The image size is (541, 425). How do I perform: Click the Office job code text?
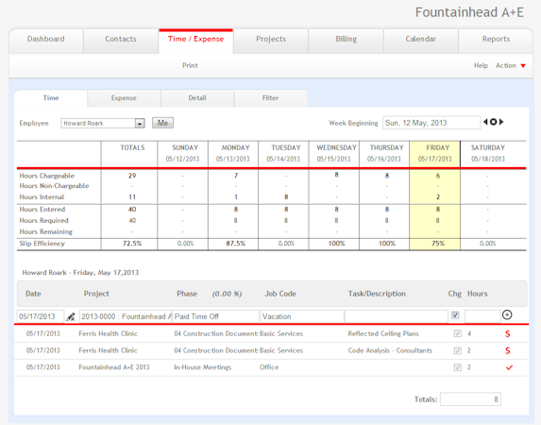(269, 367)
